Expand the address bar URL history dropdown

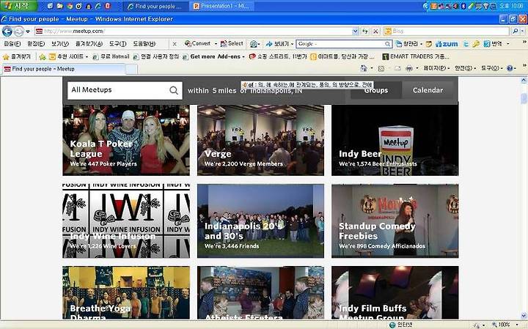coord(355,32)
